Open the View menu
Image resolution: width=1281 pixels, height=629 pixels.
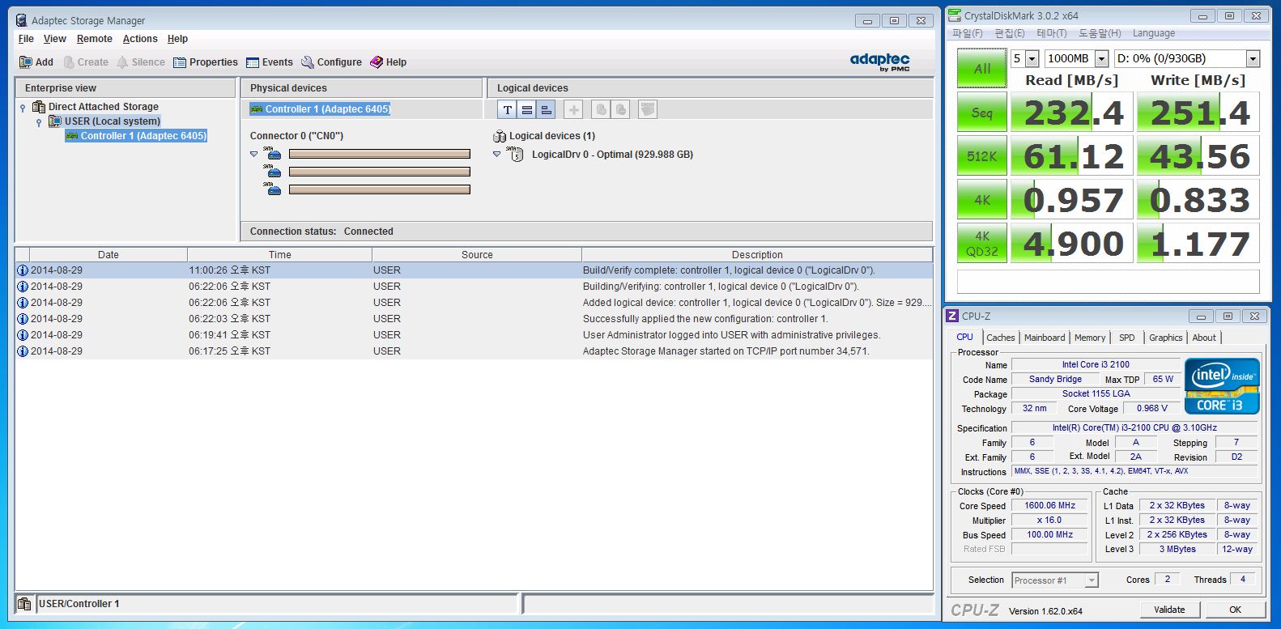[55, 39]
